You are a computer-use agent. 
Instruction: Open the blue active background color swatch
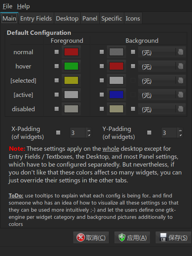coord(116,95)
